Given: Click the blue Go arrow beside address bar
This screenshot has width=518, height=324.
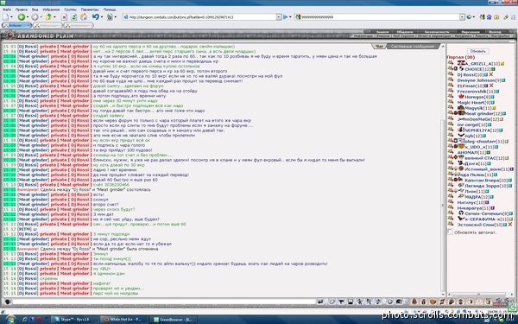Looking at the screenshot, I should (x=286, y=17).
